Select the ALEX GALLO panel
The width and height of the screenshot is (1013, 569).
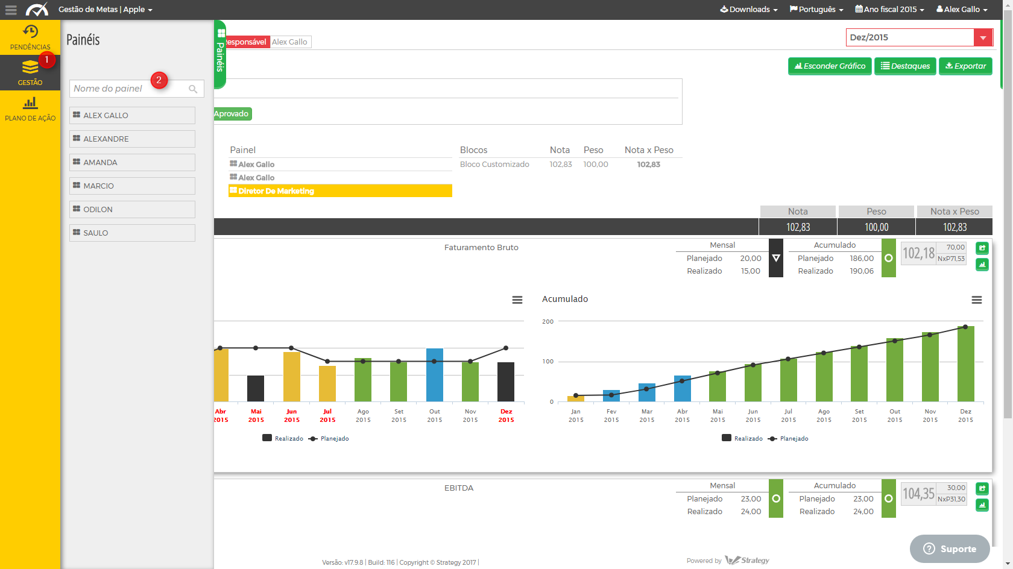coord(132,115)
